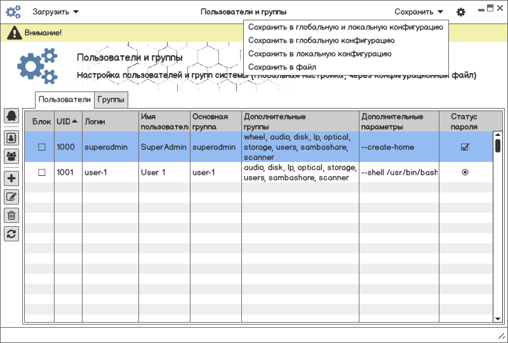Viewport: 508px width, 343px height.
Task: Switch to the Группы tab
Action: click(110, 100)
